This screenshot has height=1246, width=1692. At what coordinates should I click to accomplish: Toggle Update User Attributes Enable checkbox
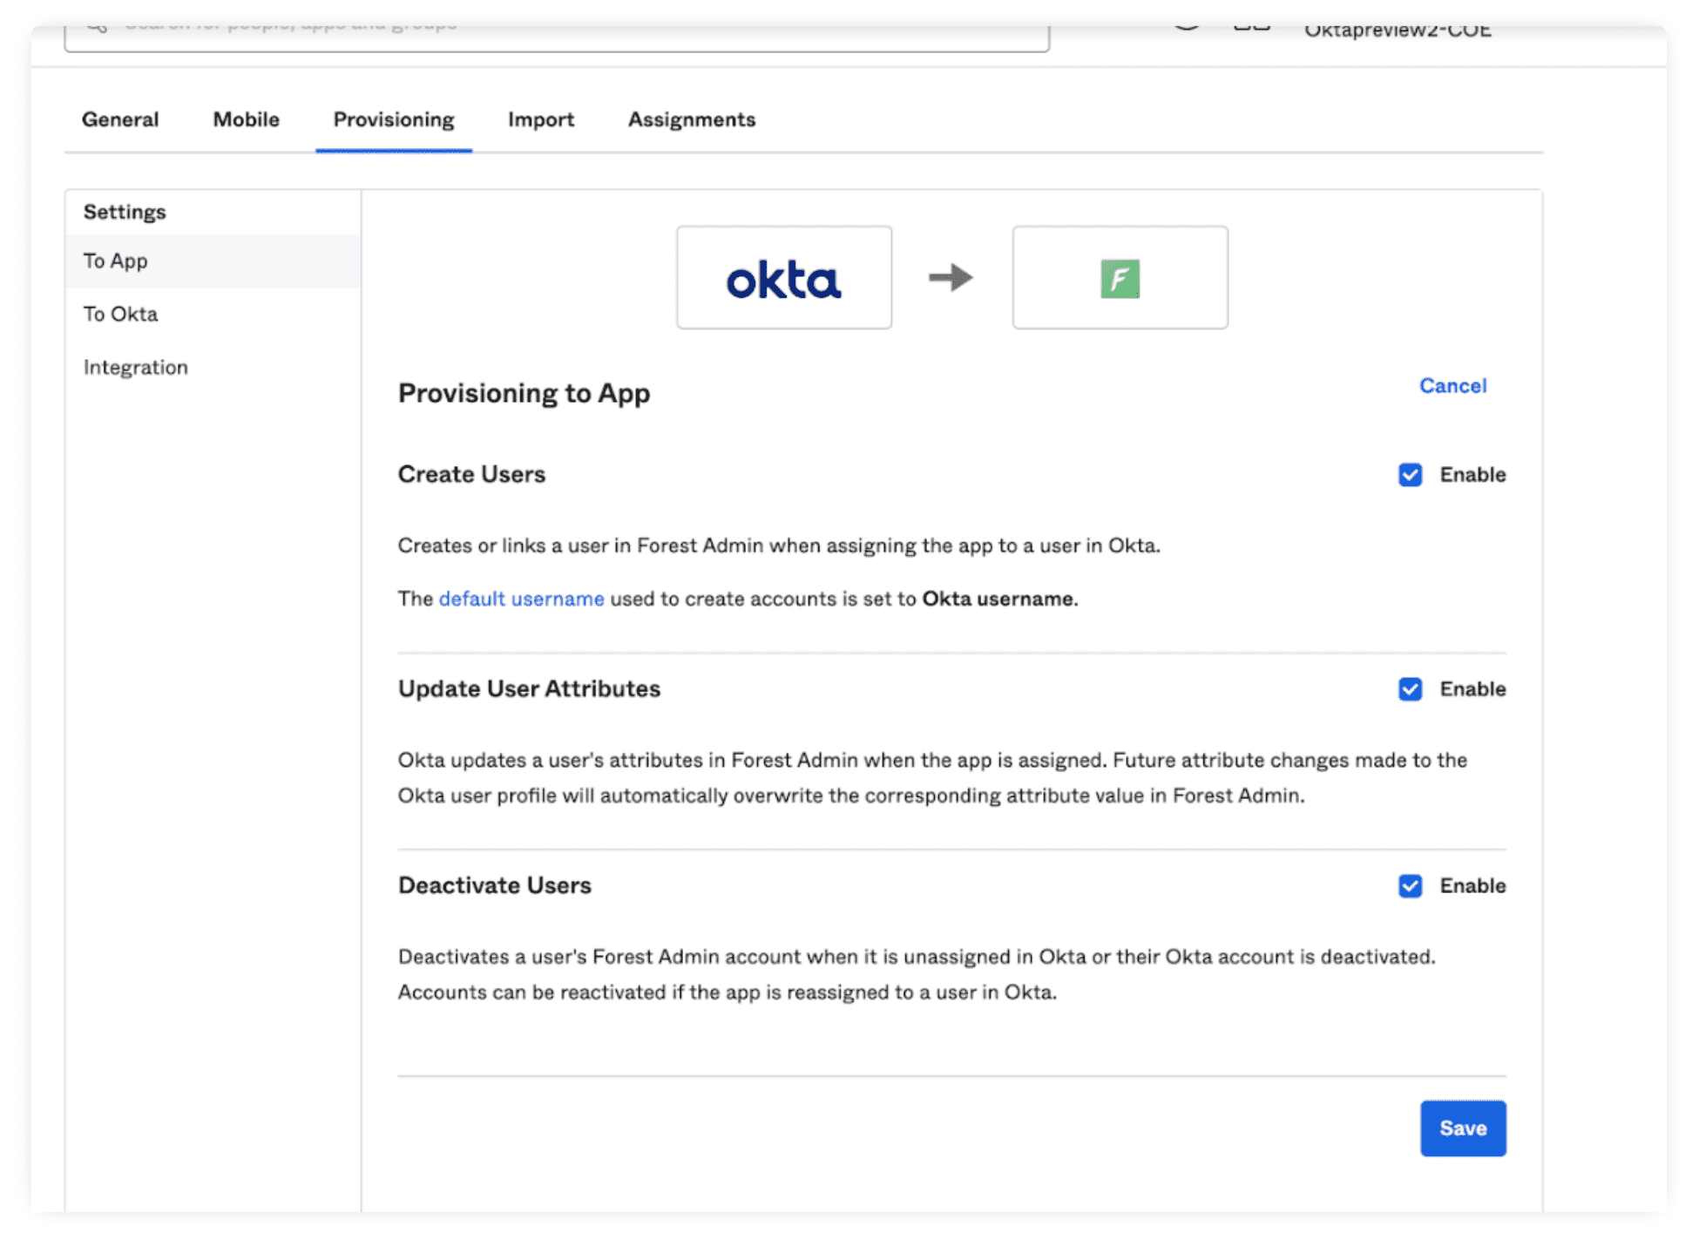click(x=1410, y=689)
